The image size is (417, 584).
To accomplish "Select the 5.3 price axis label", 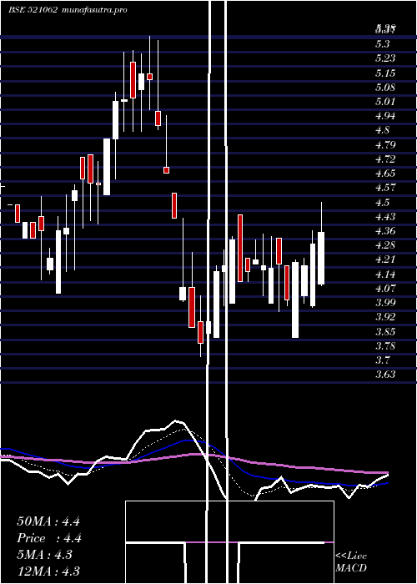I will [382, 44].
